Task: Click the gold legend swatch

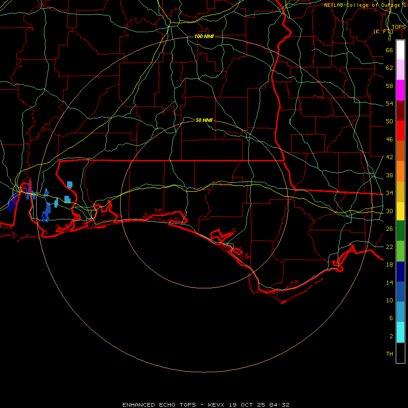Action: tap(400, 192)
